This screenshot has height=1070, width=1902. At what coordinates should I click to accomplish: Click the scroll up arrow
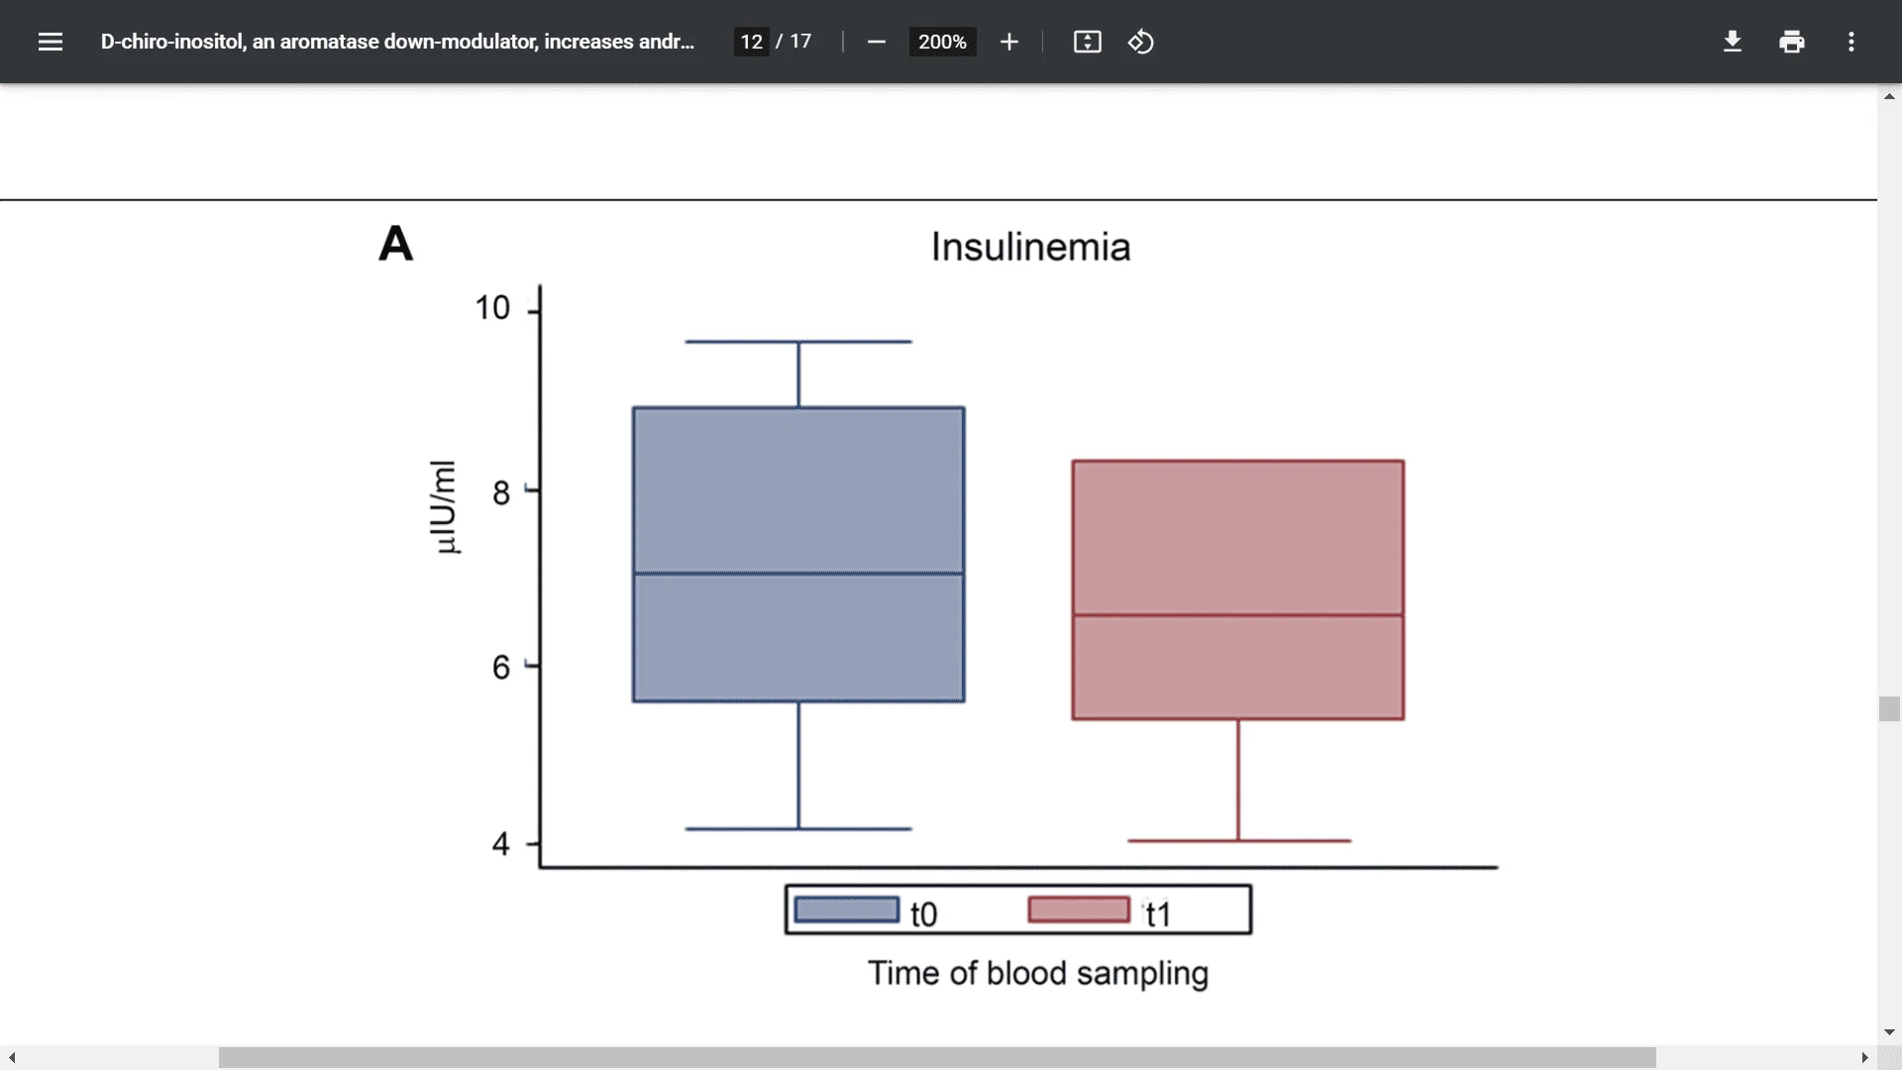[1889, 96]
